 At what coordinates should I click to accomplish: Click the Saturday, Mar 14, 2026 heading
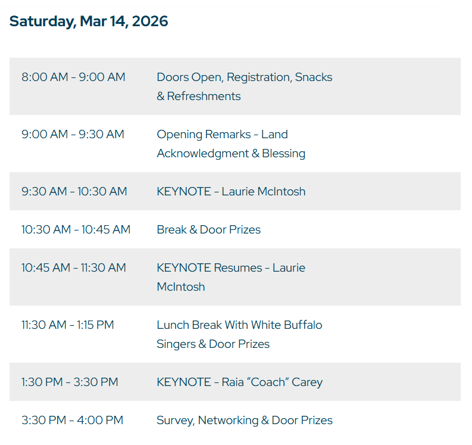89,21
